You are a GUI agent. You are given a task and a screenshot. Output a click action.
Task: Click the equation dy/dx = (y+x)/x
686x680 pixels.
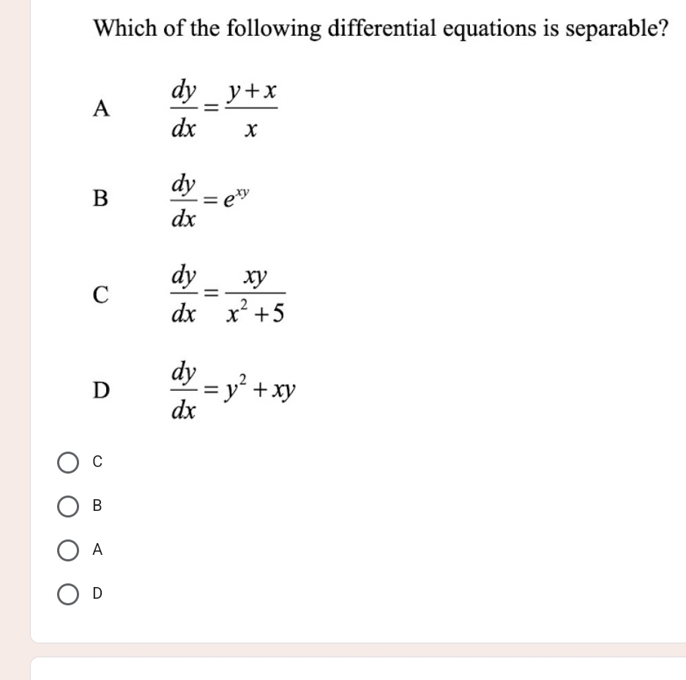224,110
